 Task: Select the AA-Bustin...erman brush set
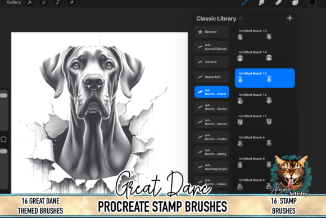[212, 122]
